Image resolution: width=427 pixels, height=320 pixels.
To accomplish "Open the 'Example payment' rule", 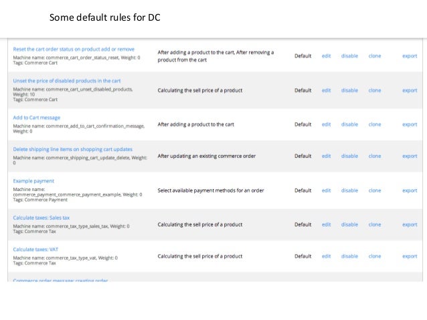I will tap(33, 180).
